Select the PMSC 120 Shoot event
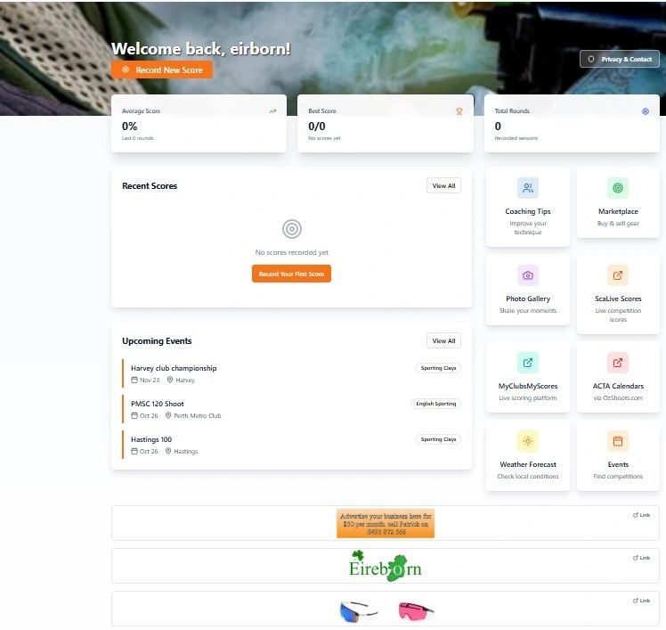The width and height of the screenshot is (666, 630). (x=158, y=404)
